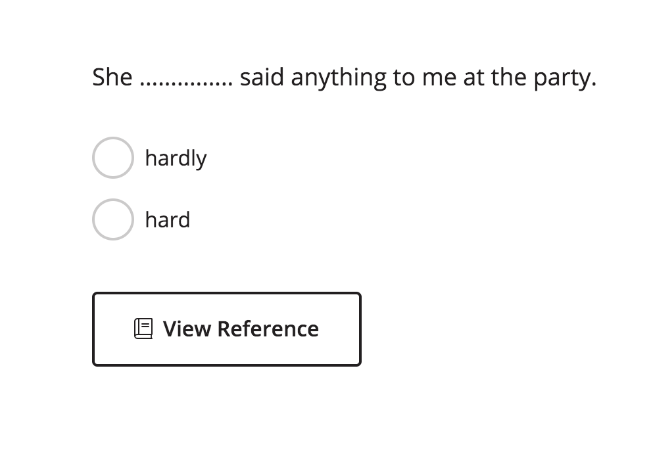Click the 'hard' answer label text
Image resolution: width=651 pixels, height=456 pixels.
168,219
